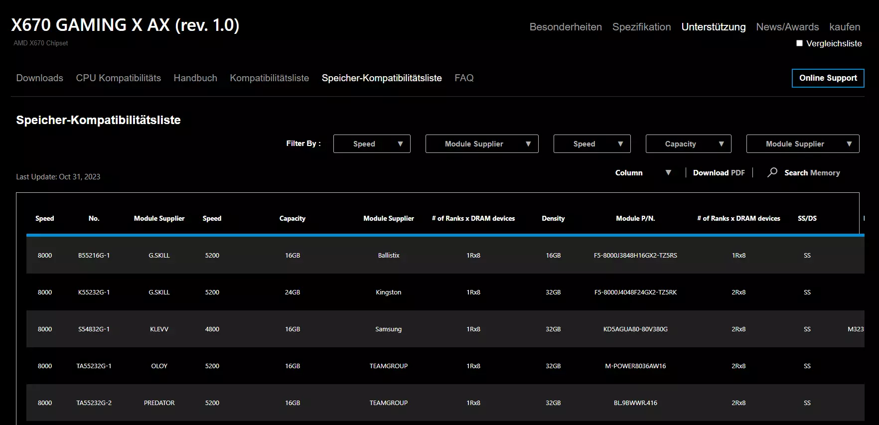Click Download PDF
Screen dimensions: 879x425
[x=719, y=173]
